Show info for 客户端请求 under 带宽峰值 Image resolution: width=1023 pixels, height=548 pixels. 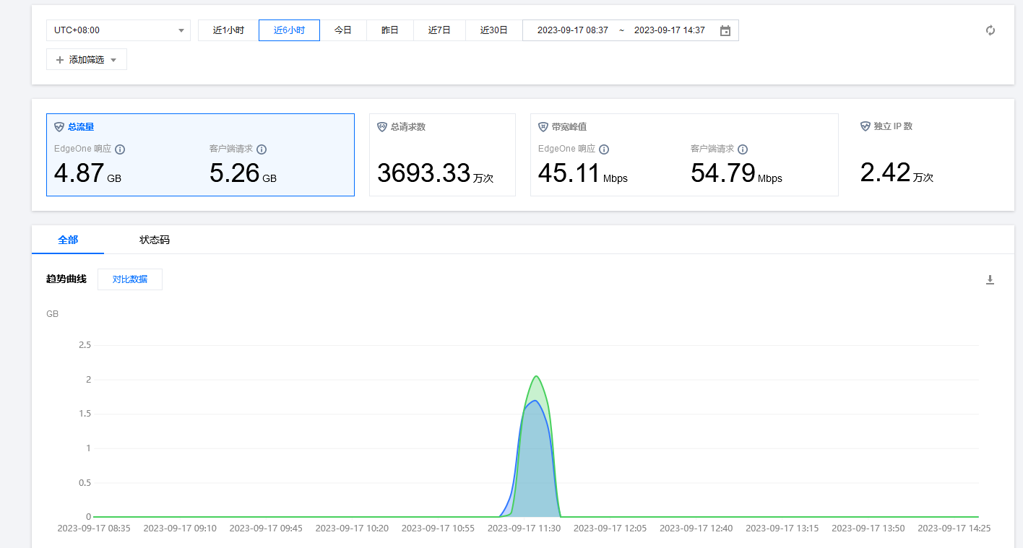pyautogui.click(x=743, y=149)
